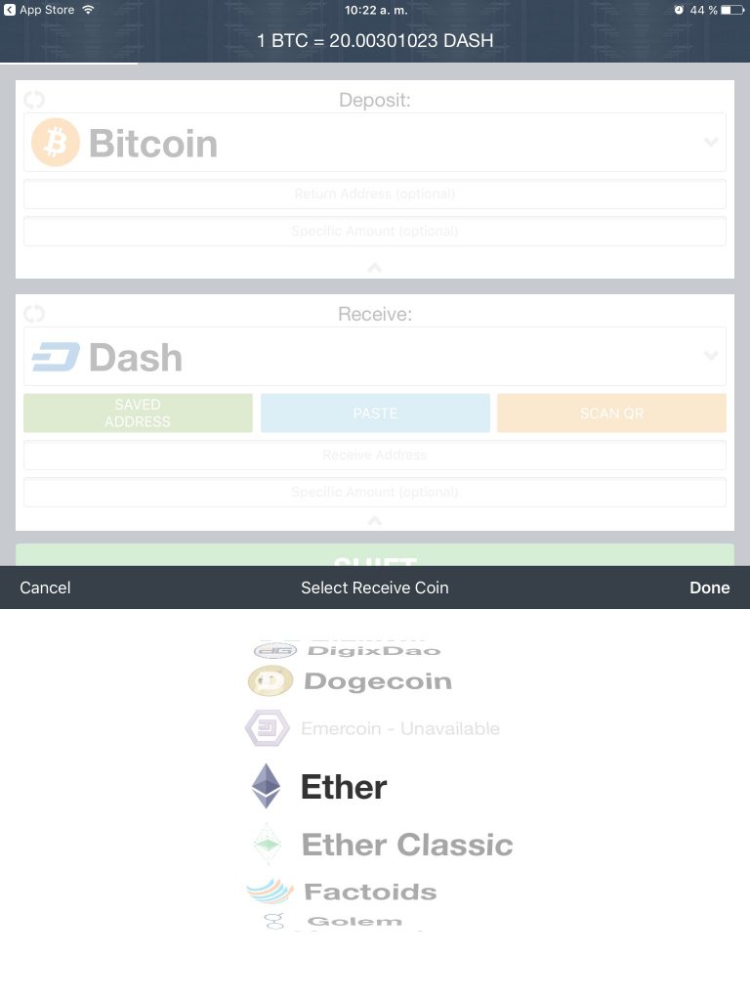Open the Bitcoin deposit coin dropdown arrow
750x1001 pixels.
pyautogui.click(x=711, y=142)
